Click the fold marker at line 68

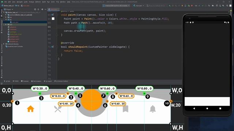[x=57, y=35]
